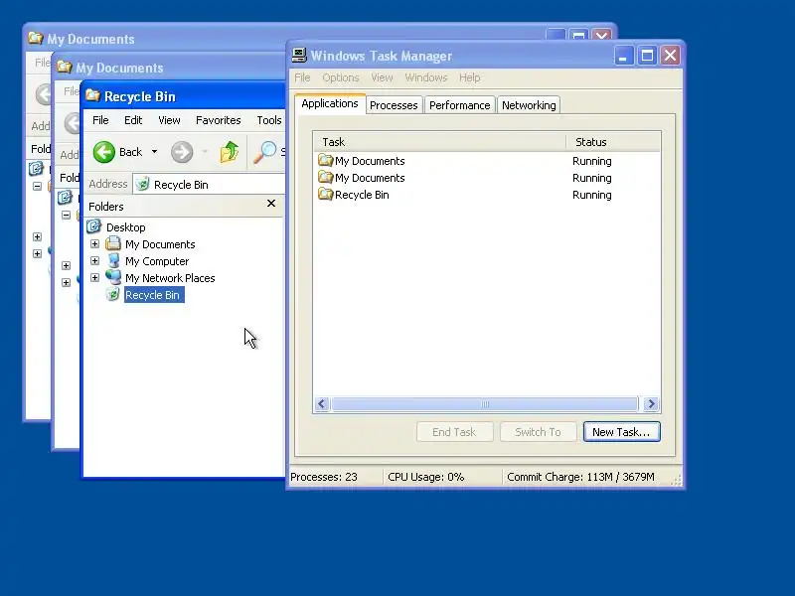Select My Network Places in folder tree
The width and height of the screenshot is (795, 596).
tap(170, 278)
